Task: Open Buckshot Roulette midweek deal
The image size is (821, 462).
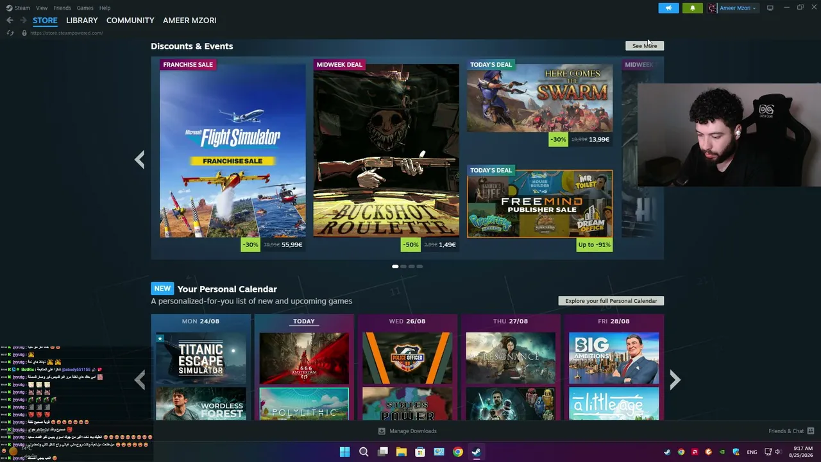Action: tap(386, 154)
